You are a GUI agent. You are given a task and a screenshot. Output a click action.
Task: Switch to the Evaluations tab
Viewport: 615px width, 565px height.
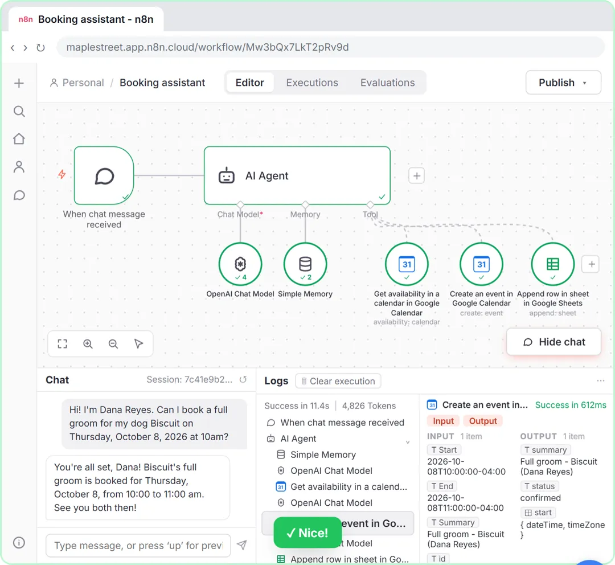[x=388, y=83]
